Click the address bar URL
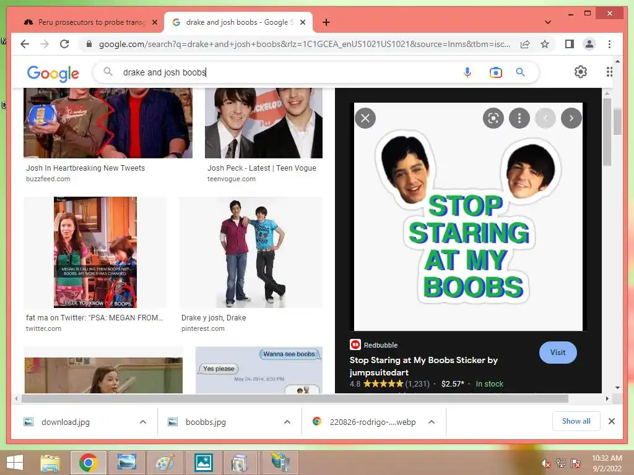The image size is (634, 475). click(304, 44)
